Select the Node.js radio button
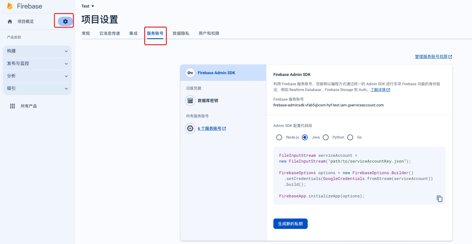 (279, 137)
